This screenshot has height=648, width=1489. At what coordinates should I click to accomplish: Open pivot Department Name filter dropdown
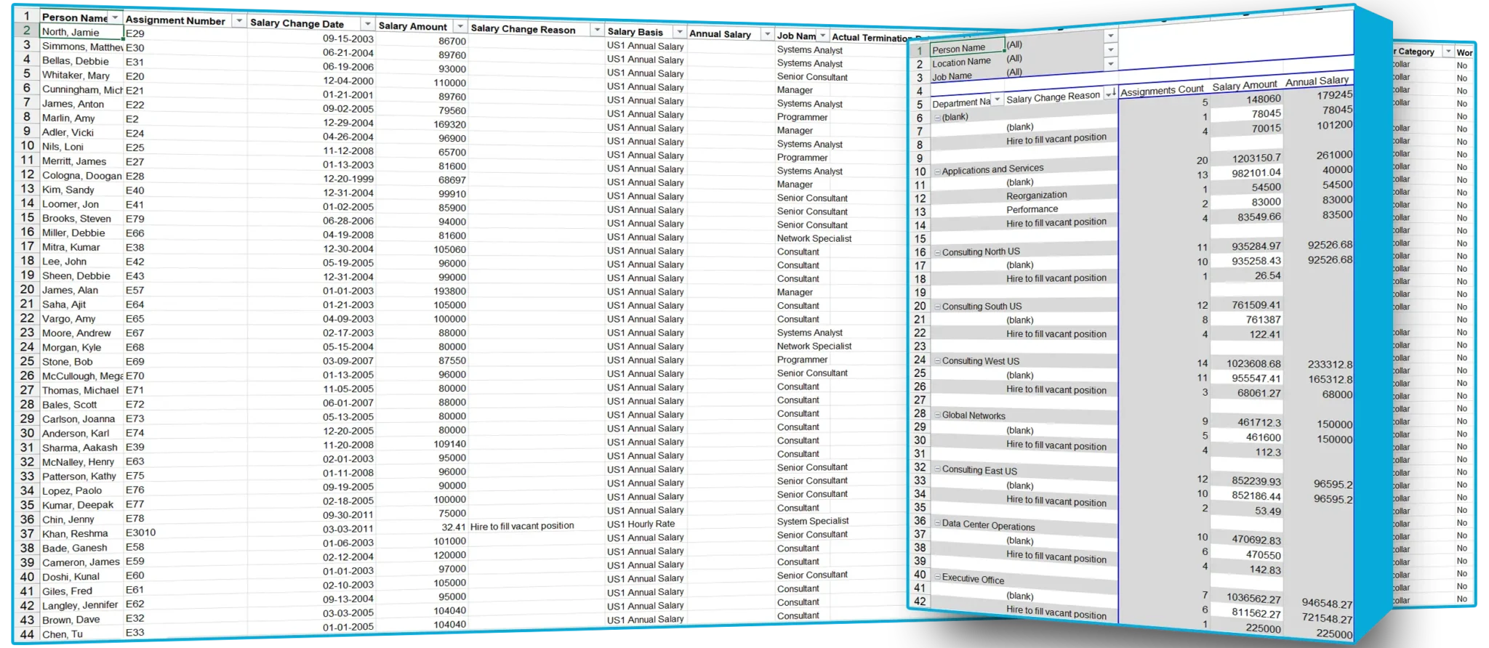997,100
